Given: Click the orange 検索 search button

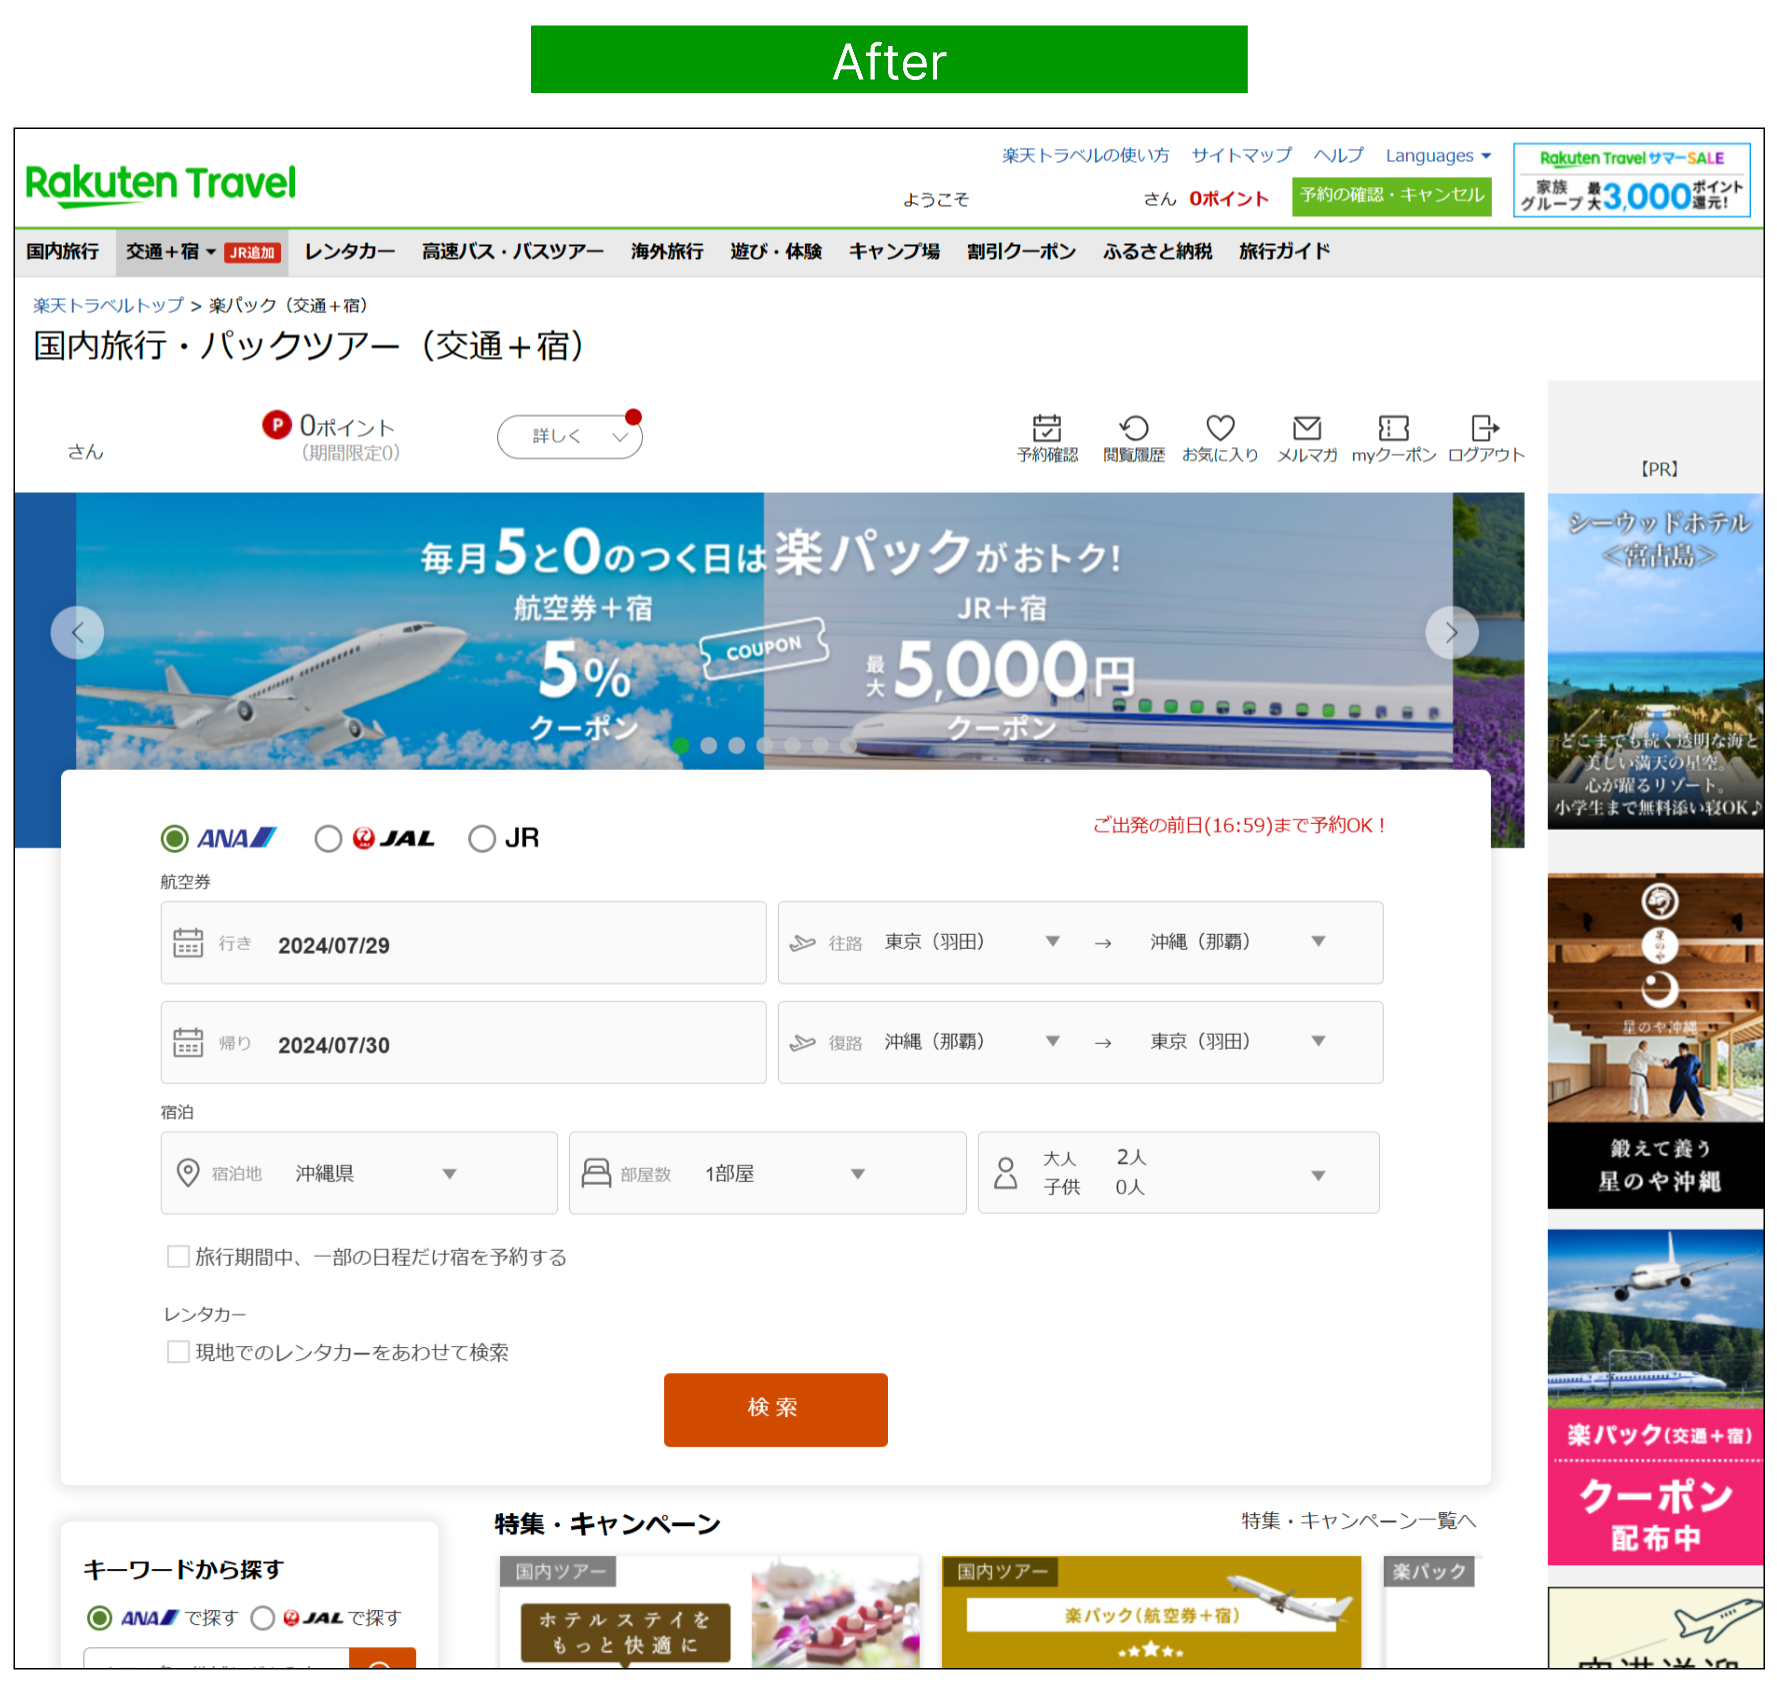Looking at the screenshot, I should (775, 1409).
